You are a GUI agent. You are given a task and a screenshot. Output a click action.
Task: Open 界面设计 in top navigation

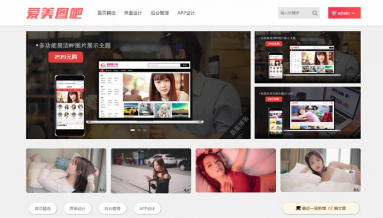133,13
